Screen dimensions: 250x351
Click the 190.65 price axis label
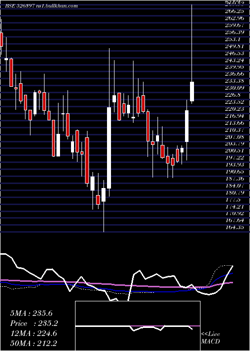(234, 171)
